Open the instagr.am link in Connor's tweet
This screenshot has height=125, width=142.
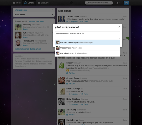pos(104,81)
